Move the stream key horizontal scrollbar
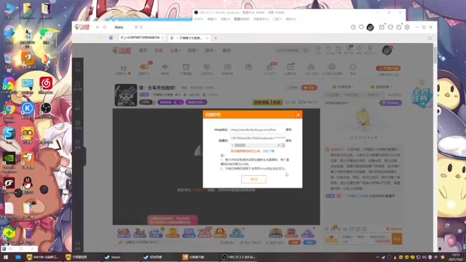The image size is (466, 262). (240, 145)
